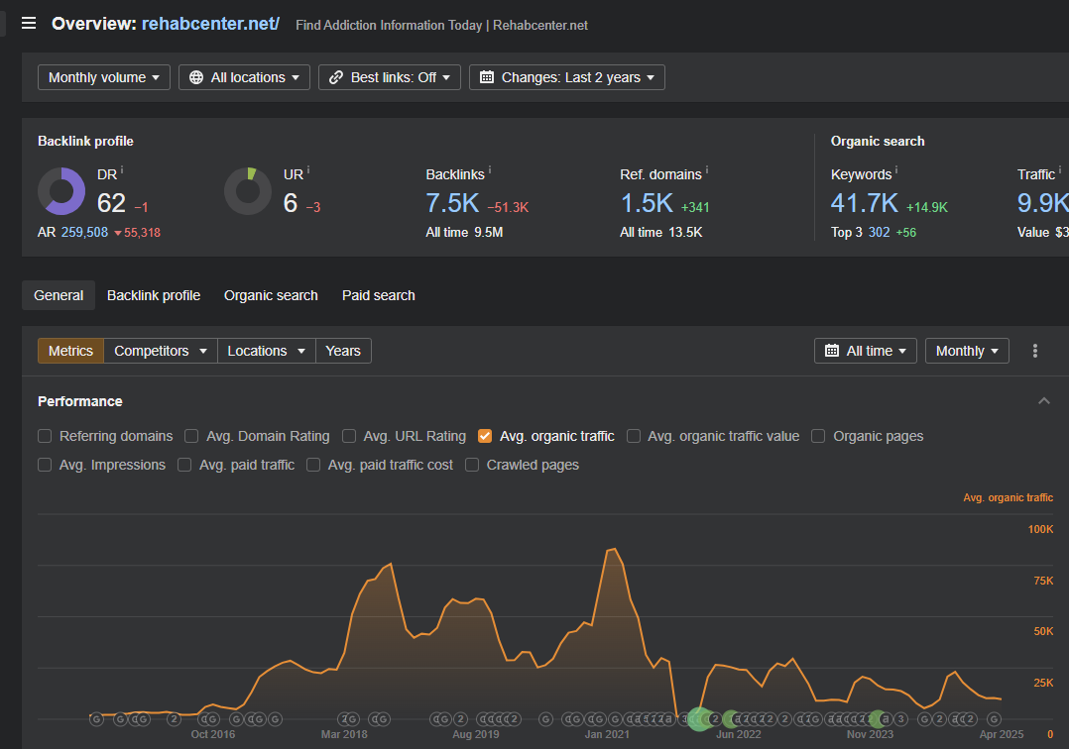The height and width of the screenshot is (749, 1069).
Task: Click the Traffic 9.9K value
Action: coord(1043,203)
